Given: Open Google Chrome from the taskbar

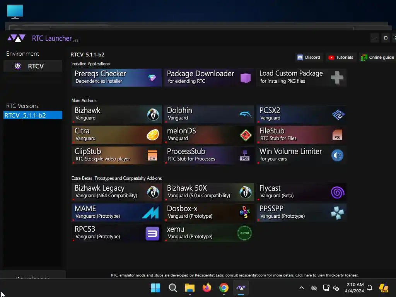Looking at the screenshot, I should (x=224, y=288).
